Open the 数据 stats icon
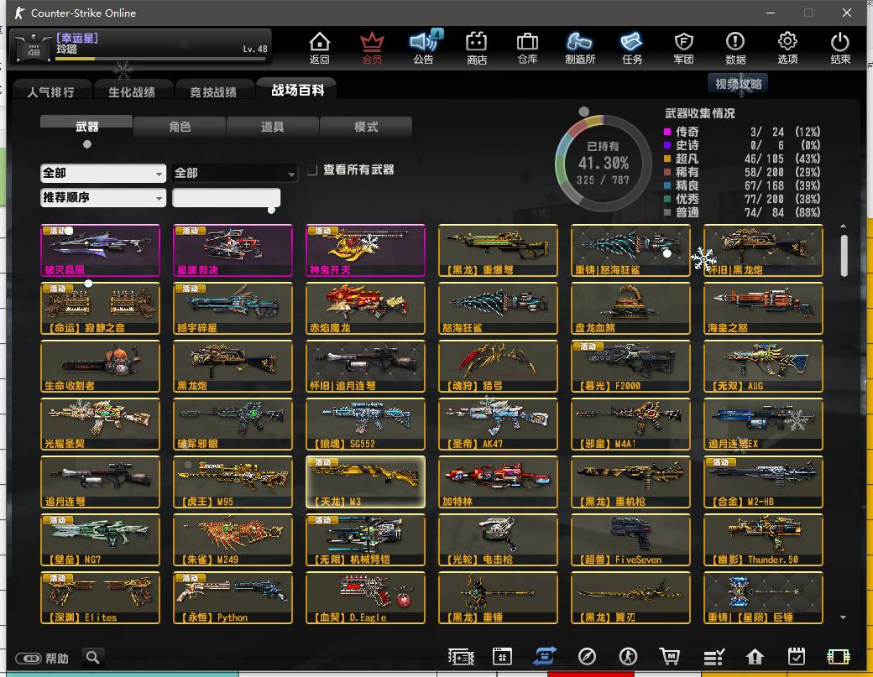Screen dimensions: 873x677 [735, 47]
